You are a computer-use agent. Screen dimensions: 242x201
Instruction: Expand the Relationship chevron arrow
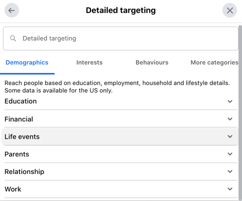(x=230, y=172)
